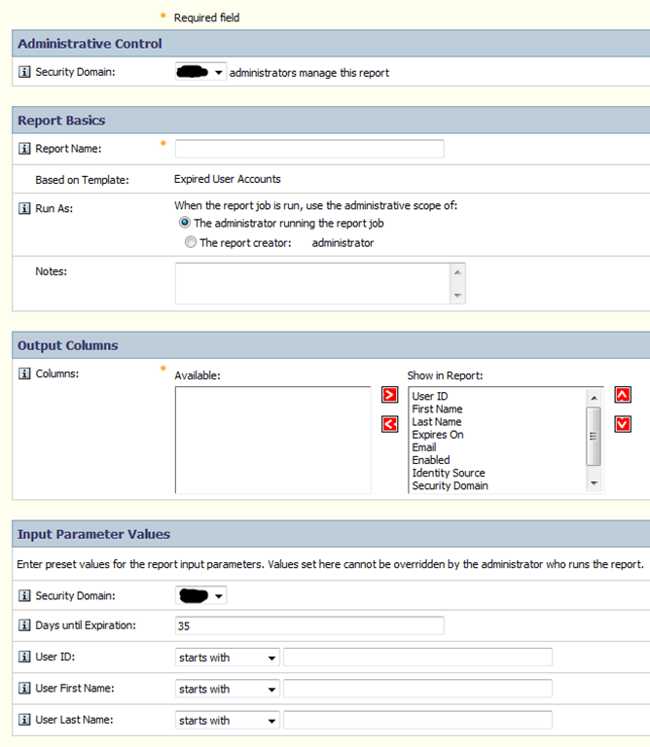Select 'Expires On' in Show in Report list
This screenshot has width=650, height=747.
(438, 435)
